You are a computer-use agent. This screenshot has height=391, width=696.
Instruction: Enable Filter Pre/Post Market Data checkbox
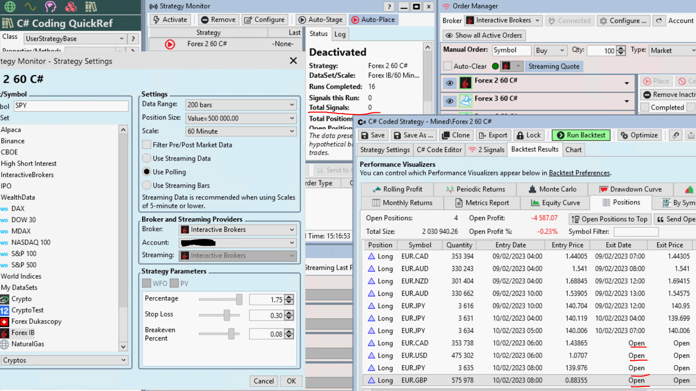pos(146,145)
